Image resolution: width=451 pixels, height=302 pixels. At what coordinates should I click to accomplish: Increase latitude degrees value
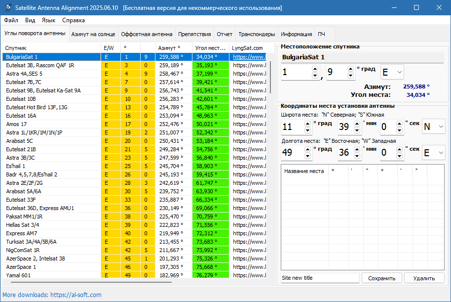(307, 124)
